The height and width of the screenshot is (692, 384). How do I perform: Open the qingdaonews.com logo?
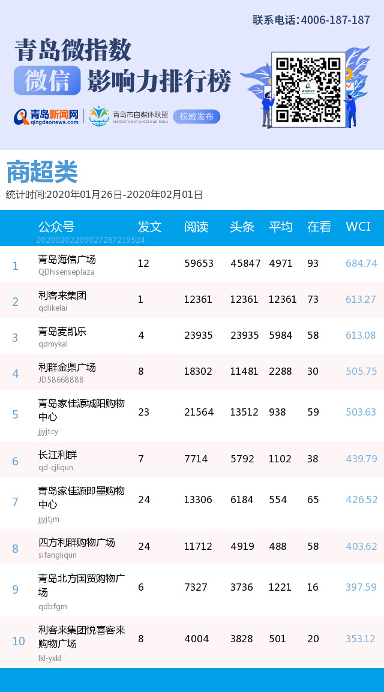click(x=47, y=116)
